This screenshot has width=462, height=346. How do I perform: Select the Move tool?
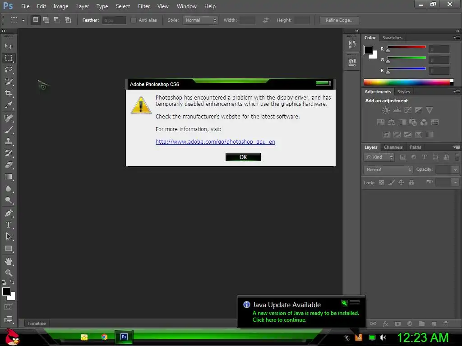coord(9,46)
